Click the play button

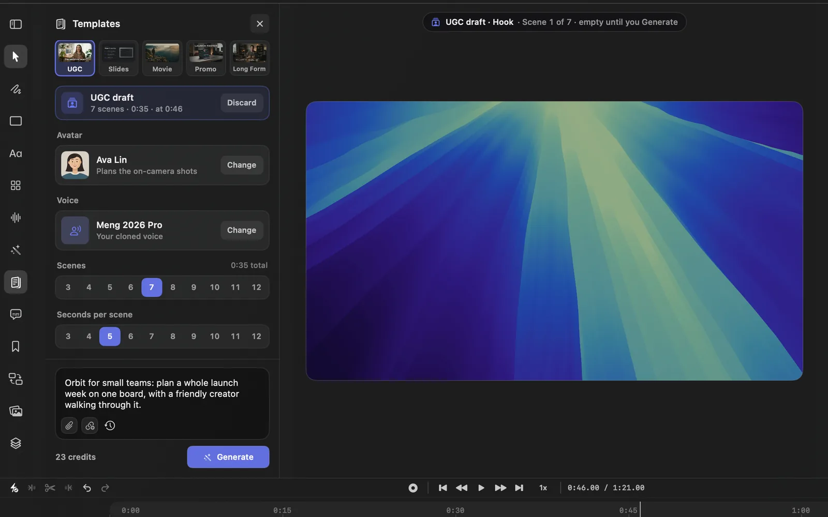coord(481,488)
